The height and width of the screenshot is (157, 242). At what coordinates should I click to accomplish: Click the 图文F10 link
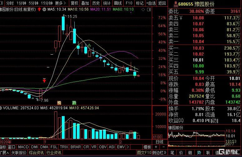(144, 153)
